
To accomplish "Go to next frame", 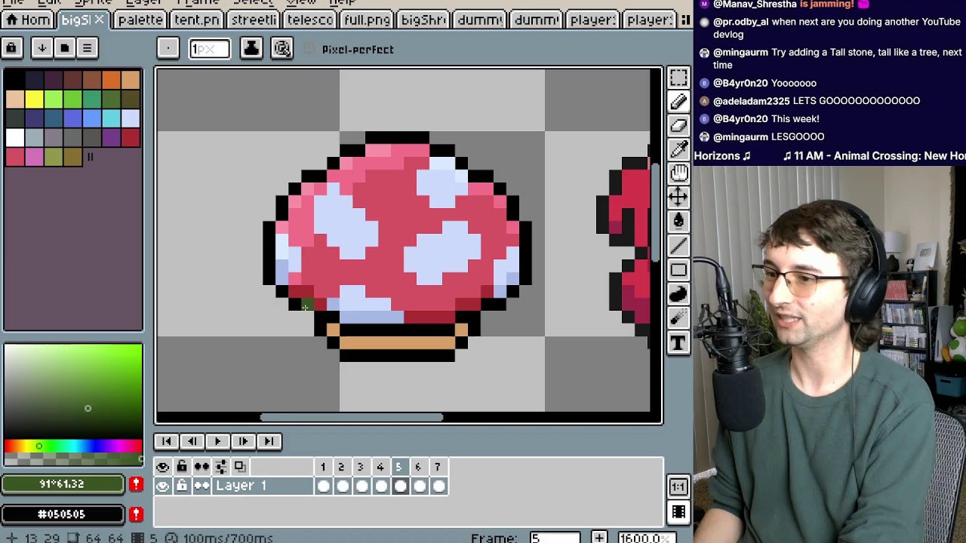I will [243, 441].
